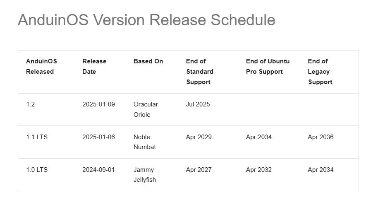Click the Jul 2025 support date
Image resolution: width=378 pixels, height=200 pixels.
click(x=198, y=104)
